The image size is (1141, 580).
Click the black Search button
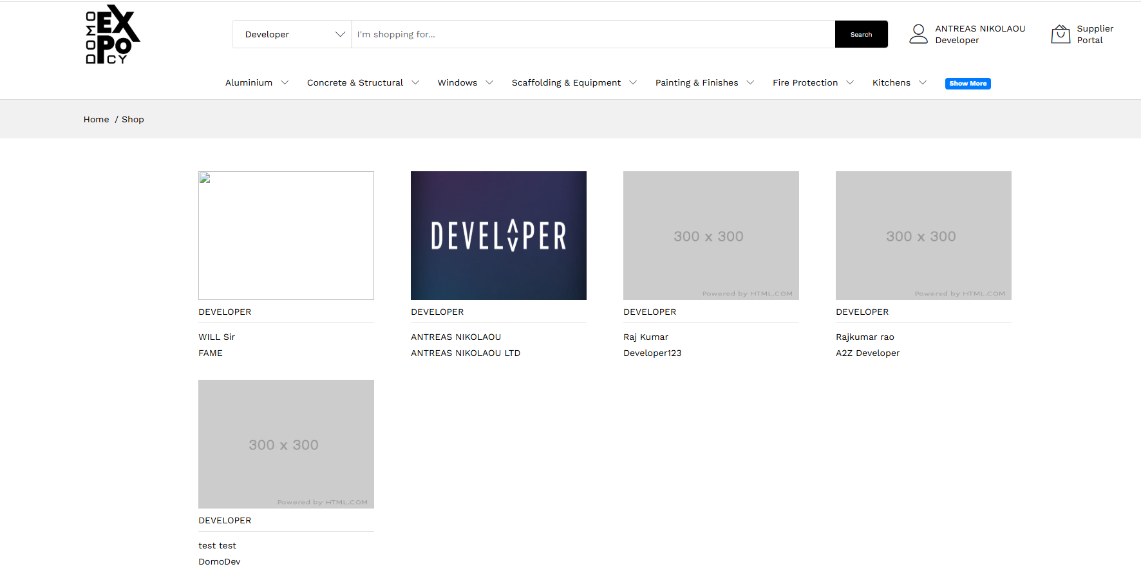[861, 34]
